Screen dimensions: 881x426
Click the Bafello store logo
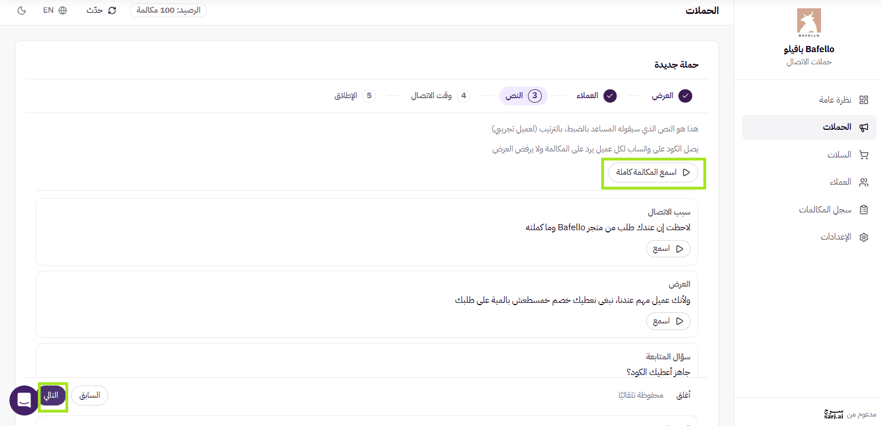click(809, 22)
